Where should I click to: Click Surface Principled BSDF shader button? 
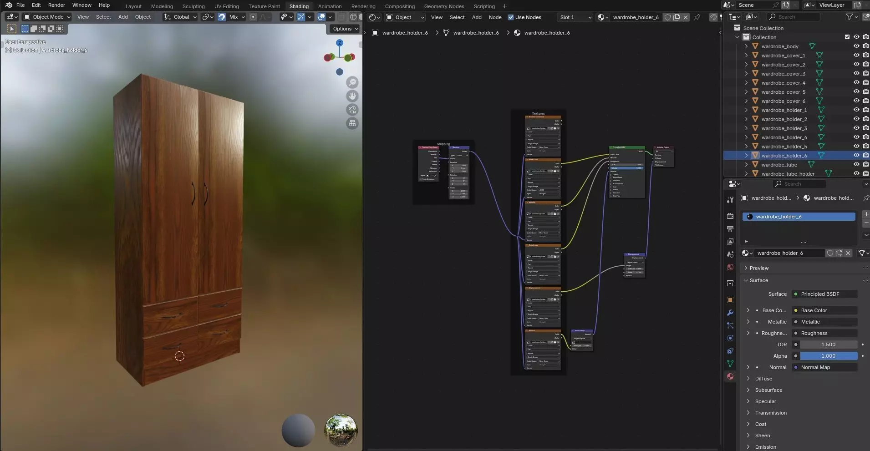[x=824, y=294]
